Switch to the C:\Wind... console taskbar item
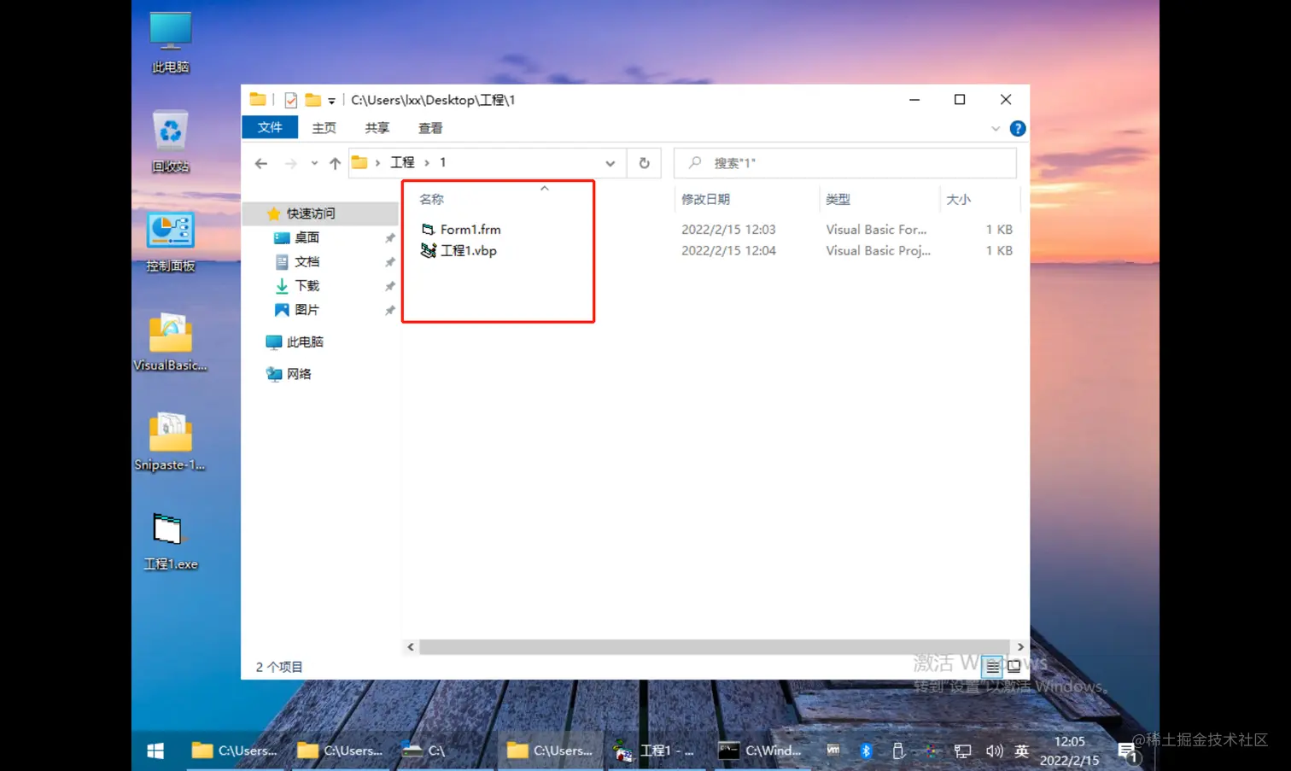 point(761,751)
